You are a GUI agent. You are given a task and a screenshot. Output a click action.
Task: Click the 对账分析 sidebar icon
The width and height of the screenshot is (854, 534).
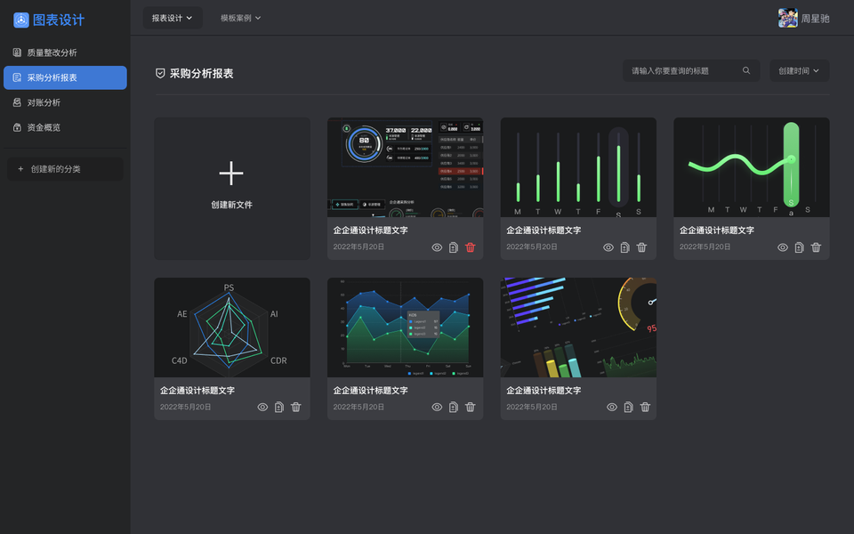17,102
